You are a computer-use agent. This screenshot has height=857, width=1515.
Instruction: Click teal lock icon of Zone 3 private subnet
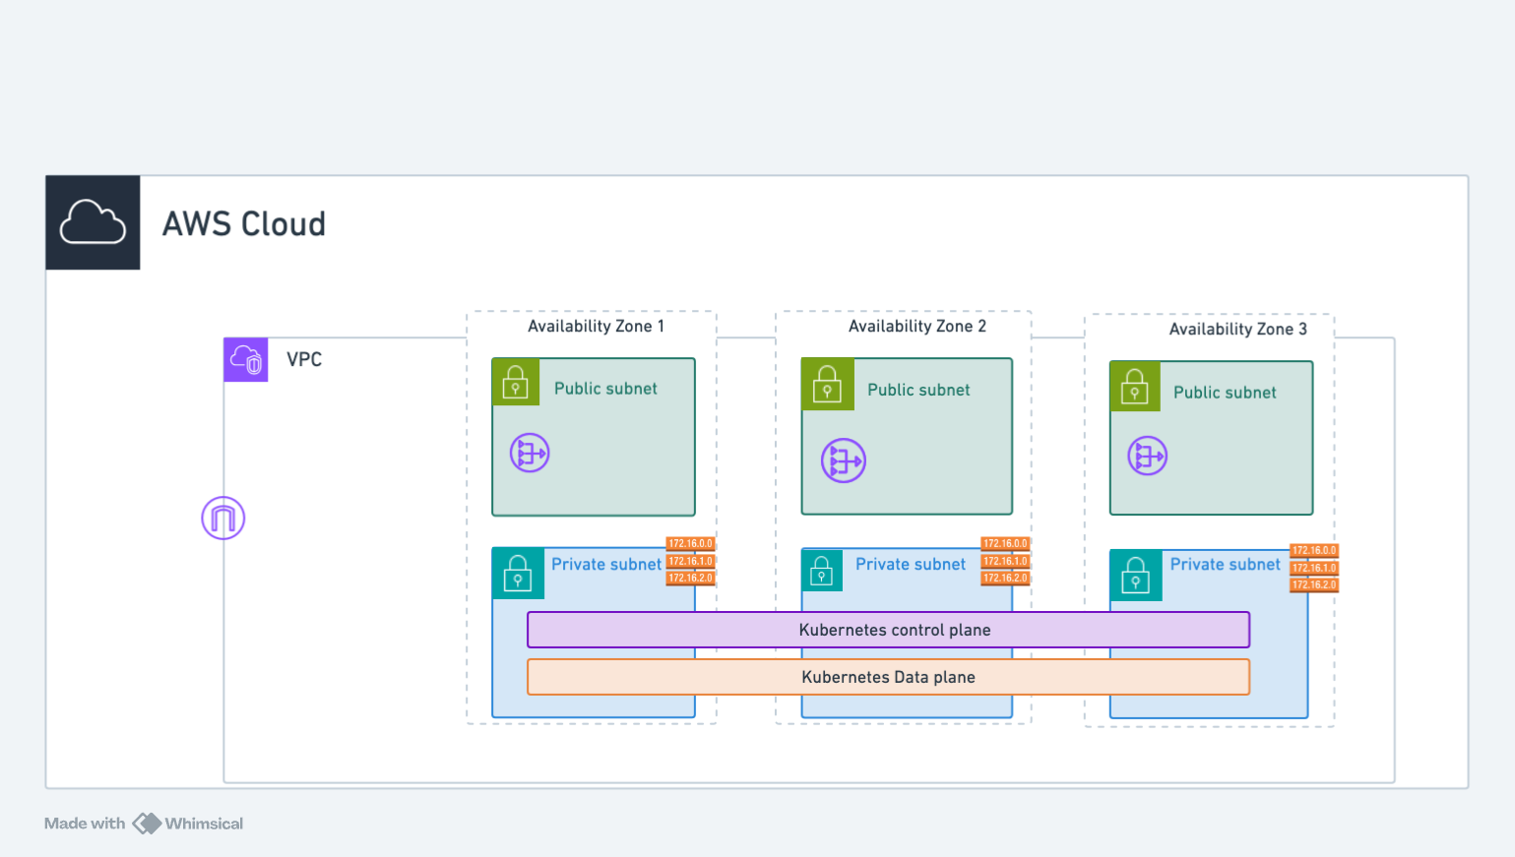1136,576
